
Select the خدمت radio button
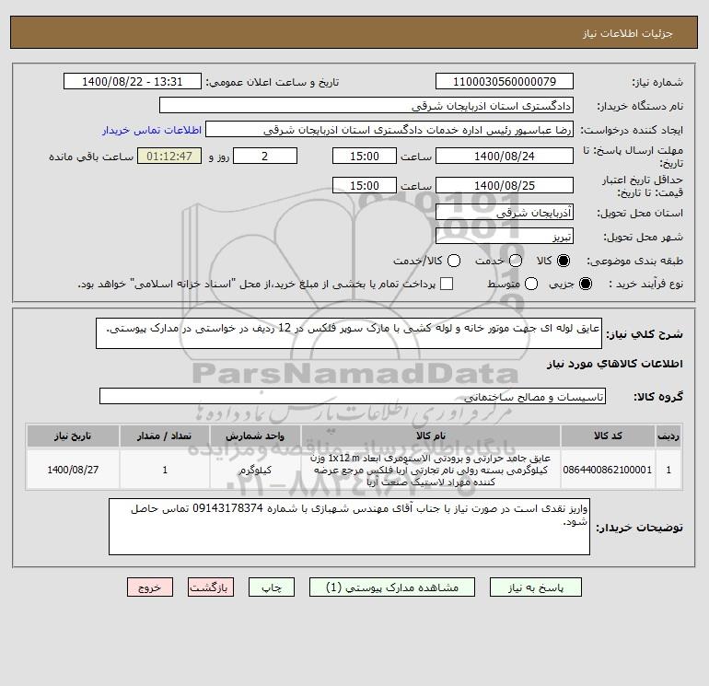(x=516, y=261)
